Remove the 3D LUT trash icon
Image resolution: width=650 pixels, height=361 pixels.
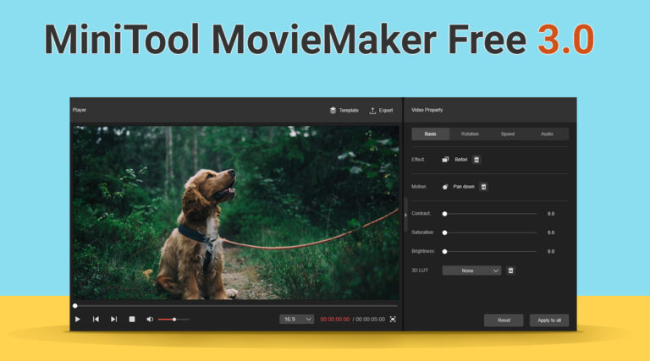510,271
